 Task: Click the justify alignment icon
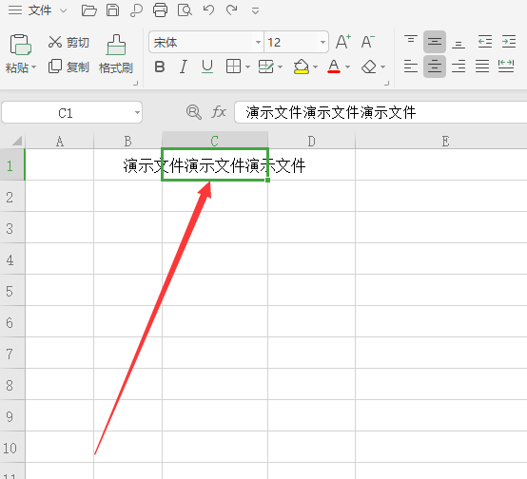point(482,67)
